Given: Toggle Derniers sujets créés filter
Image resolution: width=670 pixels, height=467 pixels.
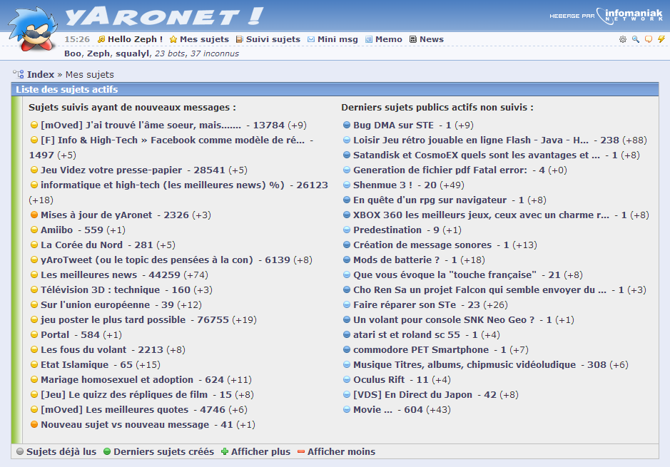Looking at the screenshot, I should 158,451.
